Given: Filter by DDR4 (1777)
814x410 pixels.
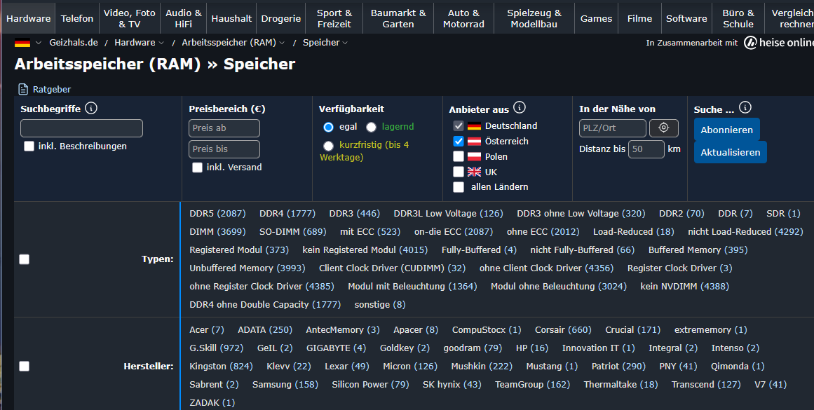Looking at the screenshot, I should [287, 213].
